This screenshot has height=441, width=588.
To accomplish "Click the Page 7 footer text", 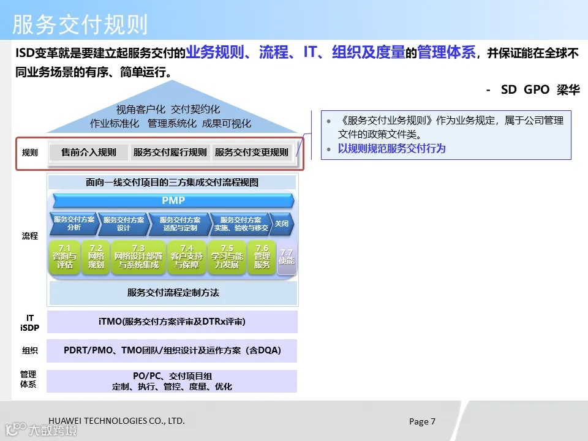I will coord(421,421).
